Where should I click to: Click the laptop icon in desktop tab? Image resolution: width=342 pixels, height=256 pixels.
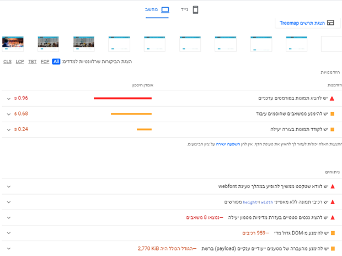165,10
